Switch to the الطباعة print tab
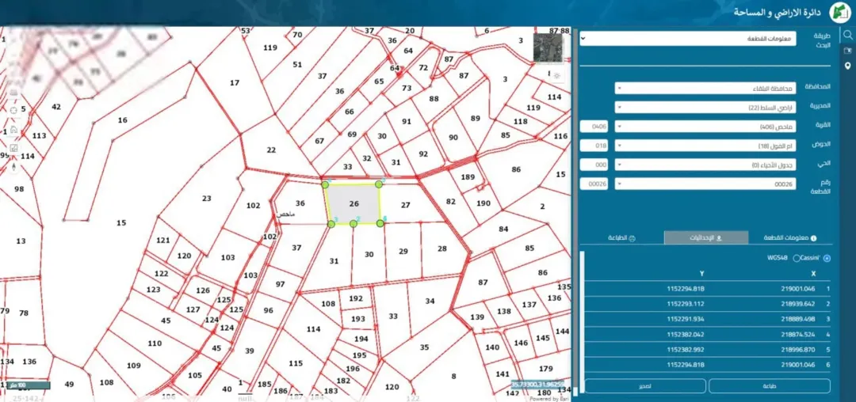This screenshot has width=856, height=402. tap(622, 238)
